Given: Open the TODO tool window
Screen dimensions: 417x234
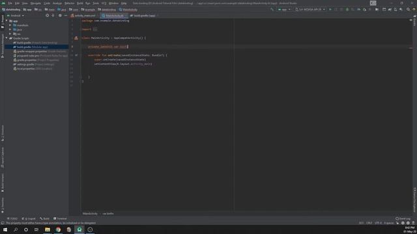Looking at the screenshot, I should (12, 218).
